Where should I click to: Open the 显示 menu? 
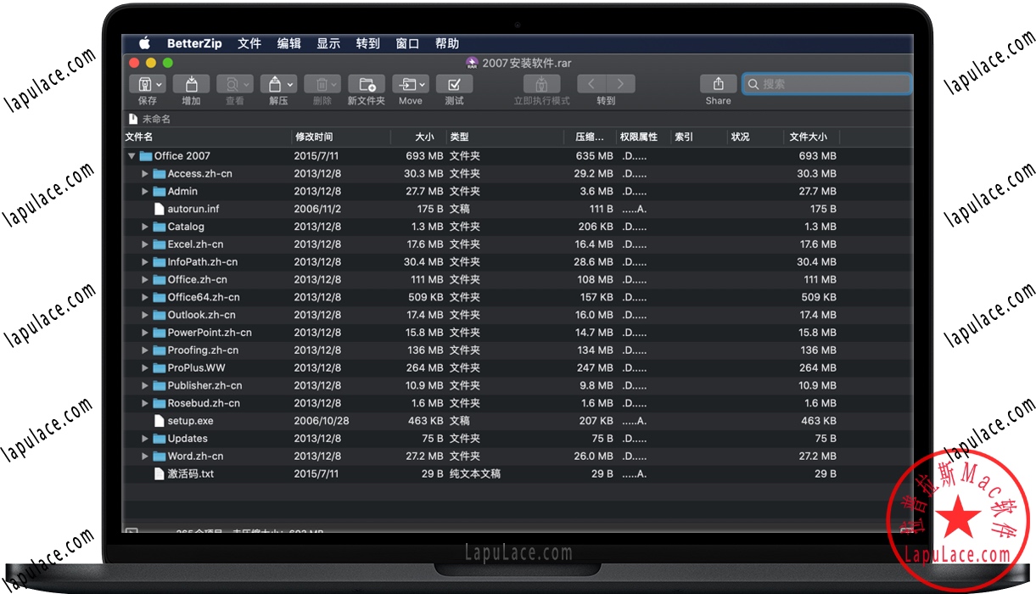pos(328,43)
